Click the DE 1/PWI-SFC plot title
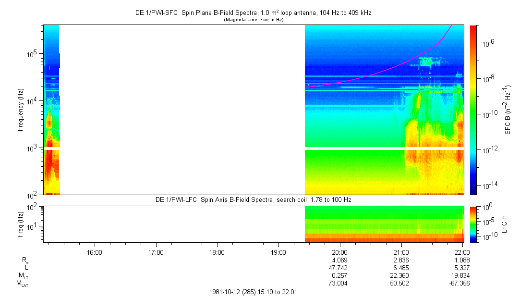 click(253, 13)
